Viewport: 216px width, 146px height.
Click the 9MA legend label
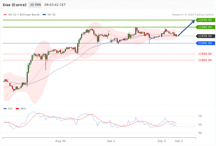click(23, 109)
